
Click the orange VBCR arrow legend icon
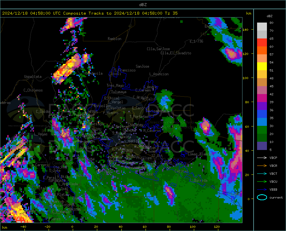(x=262, y=166)
